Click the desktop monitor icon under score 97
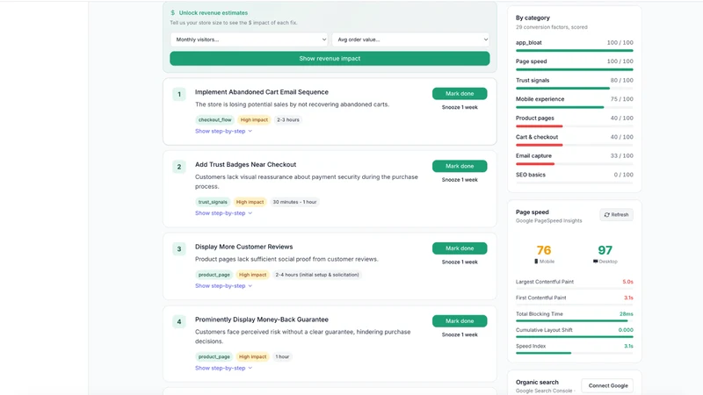Viewport: 703px width, 395px height. click(596, 262)
